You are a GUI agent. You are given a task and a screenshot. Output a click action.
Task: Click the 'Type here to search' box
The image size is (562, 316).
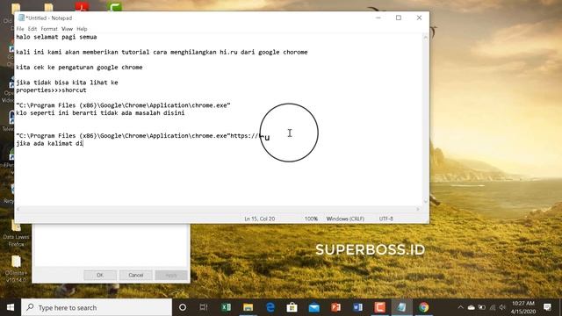97,307
